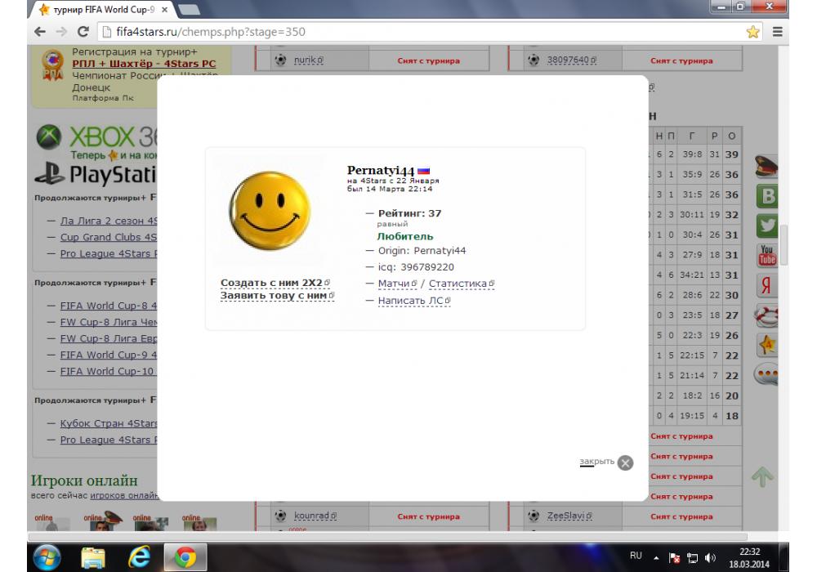
Task: Click the lifebuoy help sidebar icon
Action: coord(766,315)
